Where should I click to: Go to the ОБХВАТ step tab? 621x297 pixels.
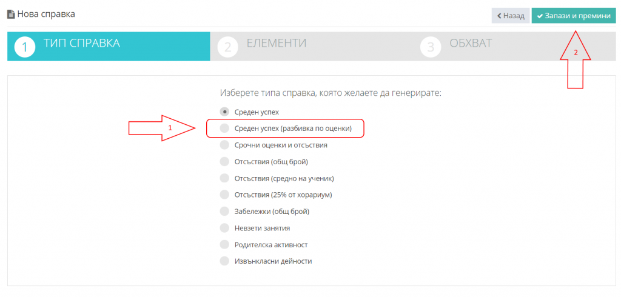pyautogui.click(x=514, y=46)
